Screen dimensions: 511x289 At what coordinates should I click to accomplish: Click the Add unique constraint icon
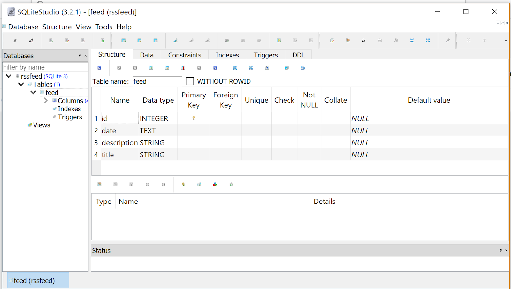tap(215, 184)
